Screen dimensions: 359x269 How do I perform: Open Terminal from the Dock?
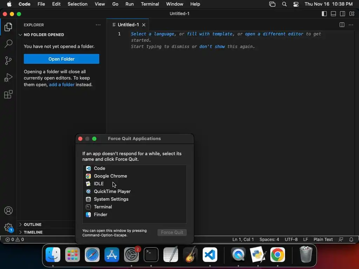tap(151, 255)
